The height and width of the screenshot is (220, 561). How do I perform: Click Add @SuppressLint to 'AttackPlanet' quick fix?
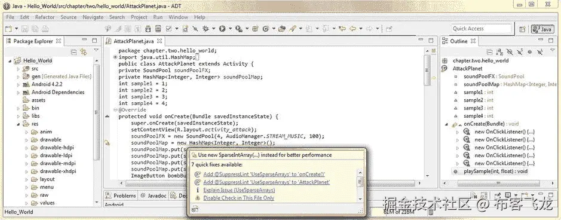click(x=266, y=182)
